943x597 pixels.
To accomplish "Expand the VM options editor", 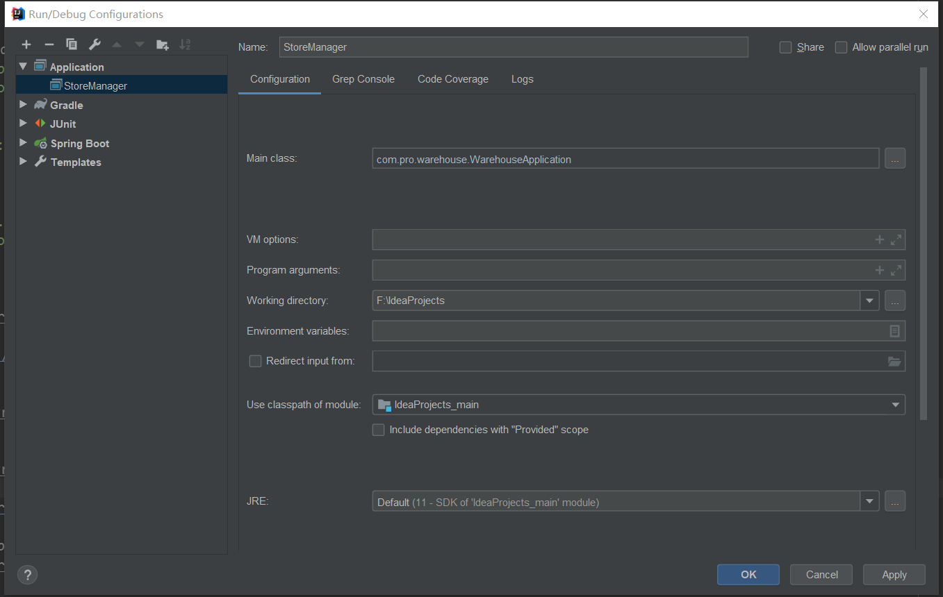I will (896, 239).
